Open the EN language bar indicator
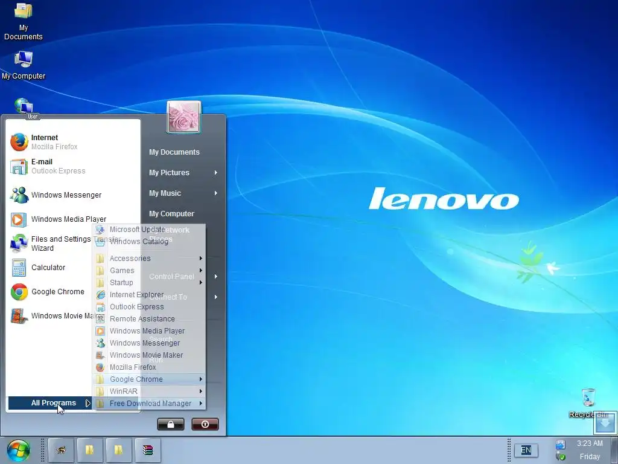 [x=526, y=450]
